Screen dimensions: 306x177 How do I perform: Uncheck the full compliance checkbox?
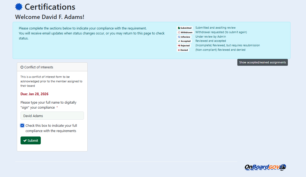coord(22,125)
